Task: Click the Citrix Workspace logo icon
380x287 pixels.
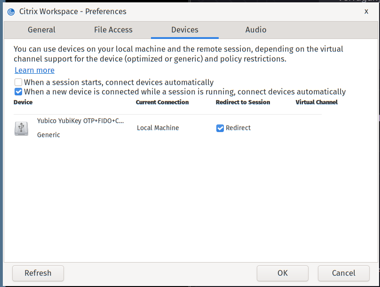Action: pyautogui.click(x=11, y=12)
